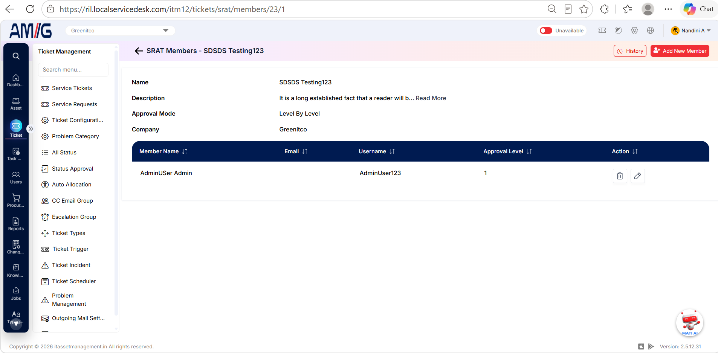The image size is (718, 354).
Task: Click the sidebar search magnifier icon
Action: [x=16, y=56]
